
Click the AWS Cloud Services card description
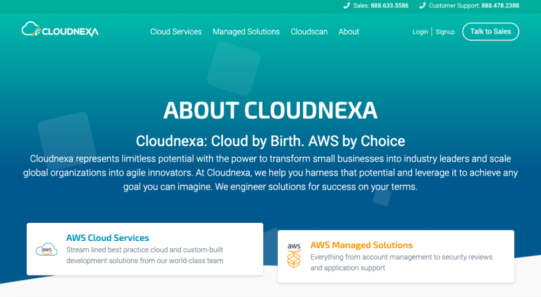pos(145,255)
